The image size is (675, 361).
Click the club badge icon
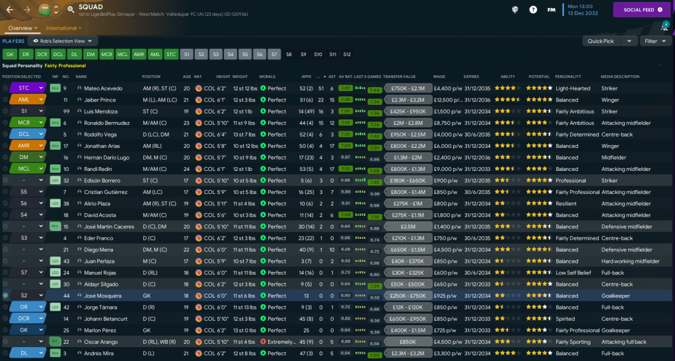(x=44, y=9)
